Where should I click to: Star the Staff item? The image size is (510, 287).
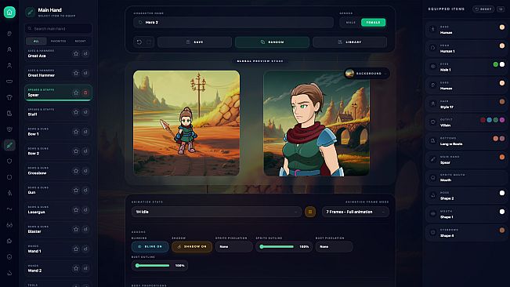click(76, 112)
